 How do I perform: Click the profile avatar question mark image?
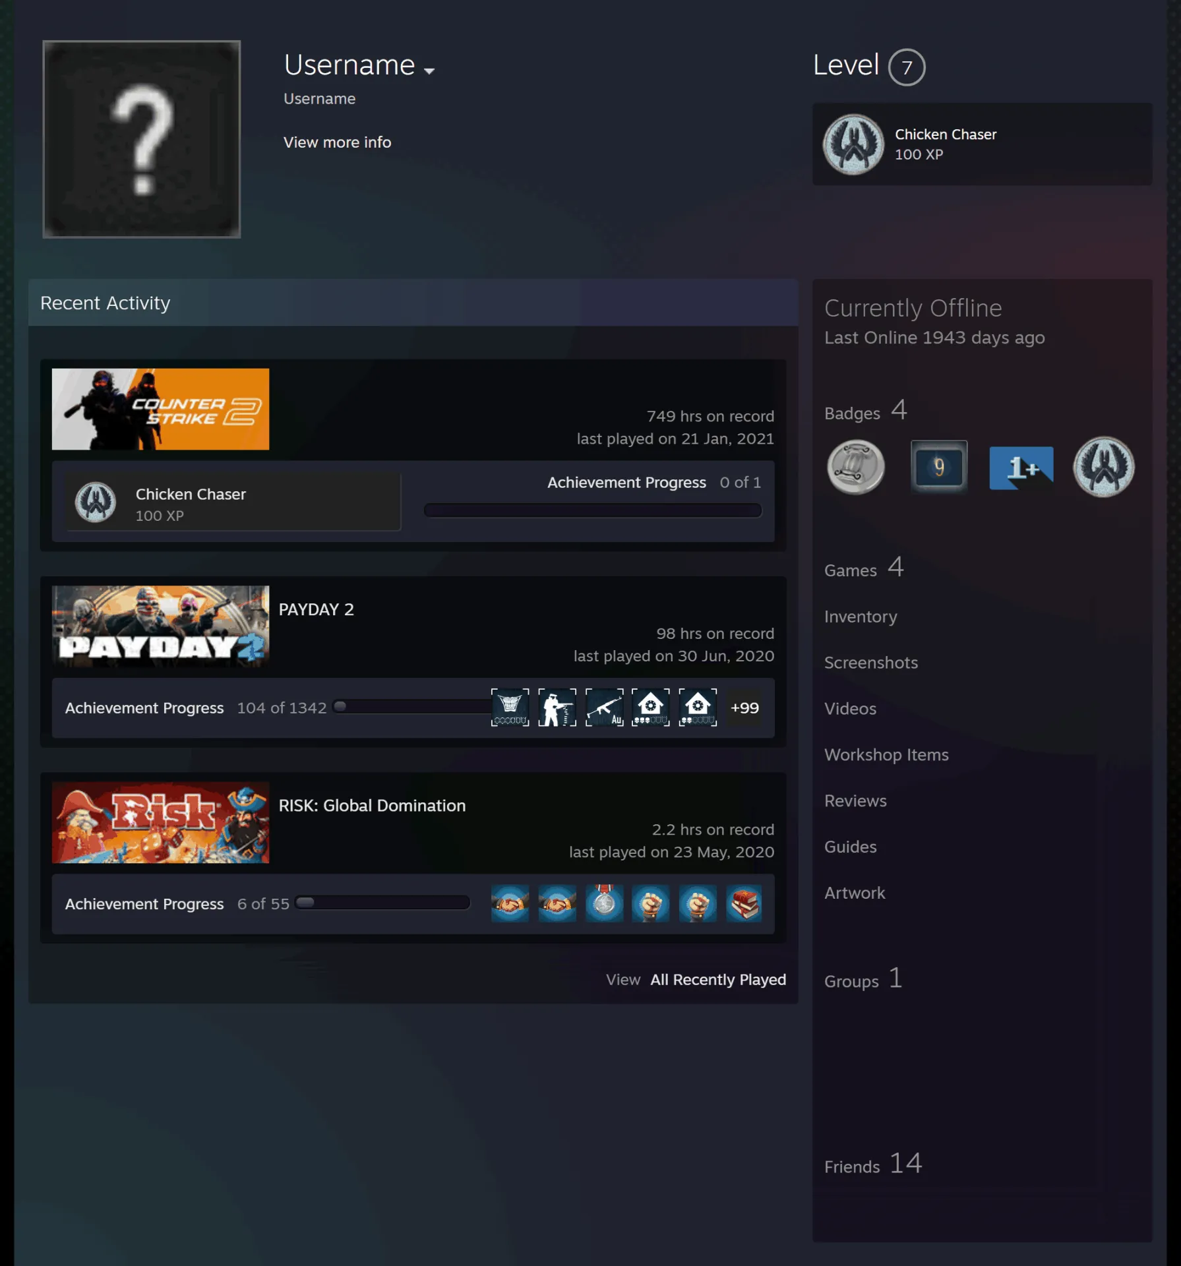pyautogui.click(x=142, y=139)
